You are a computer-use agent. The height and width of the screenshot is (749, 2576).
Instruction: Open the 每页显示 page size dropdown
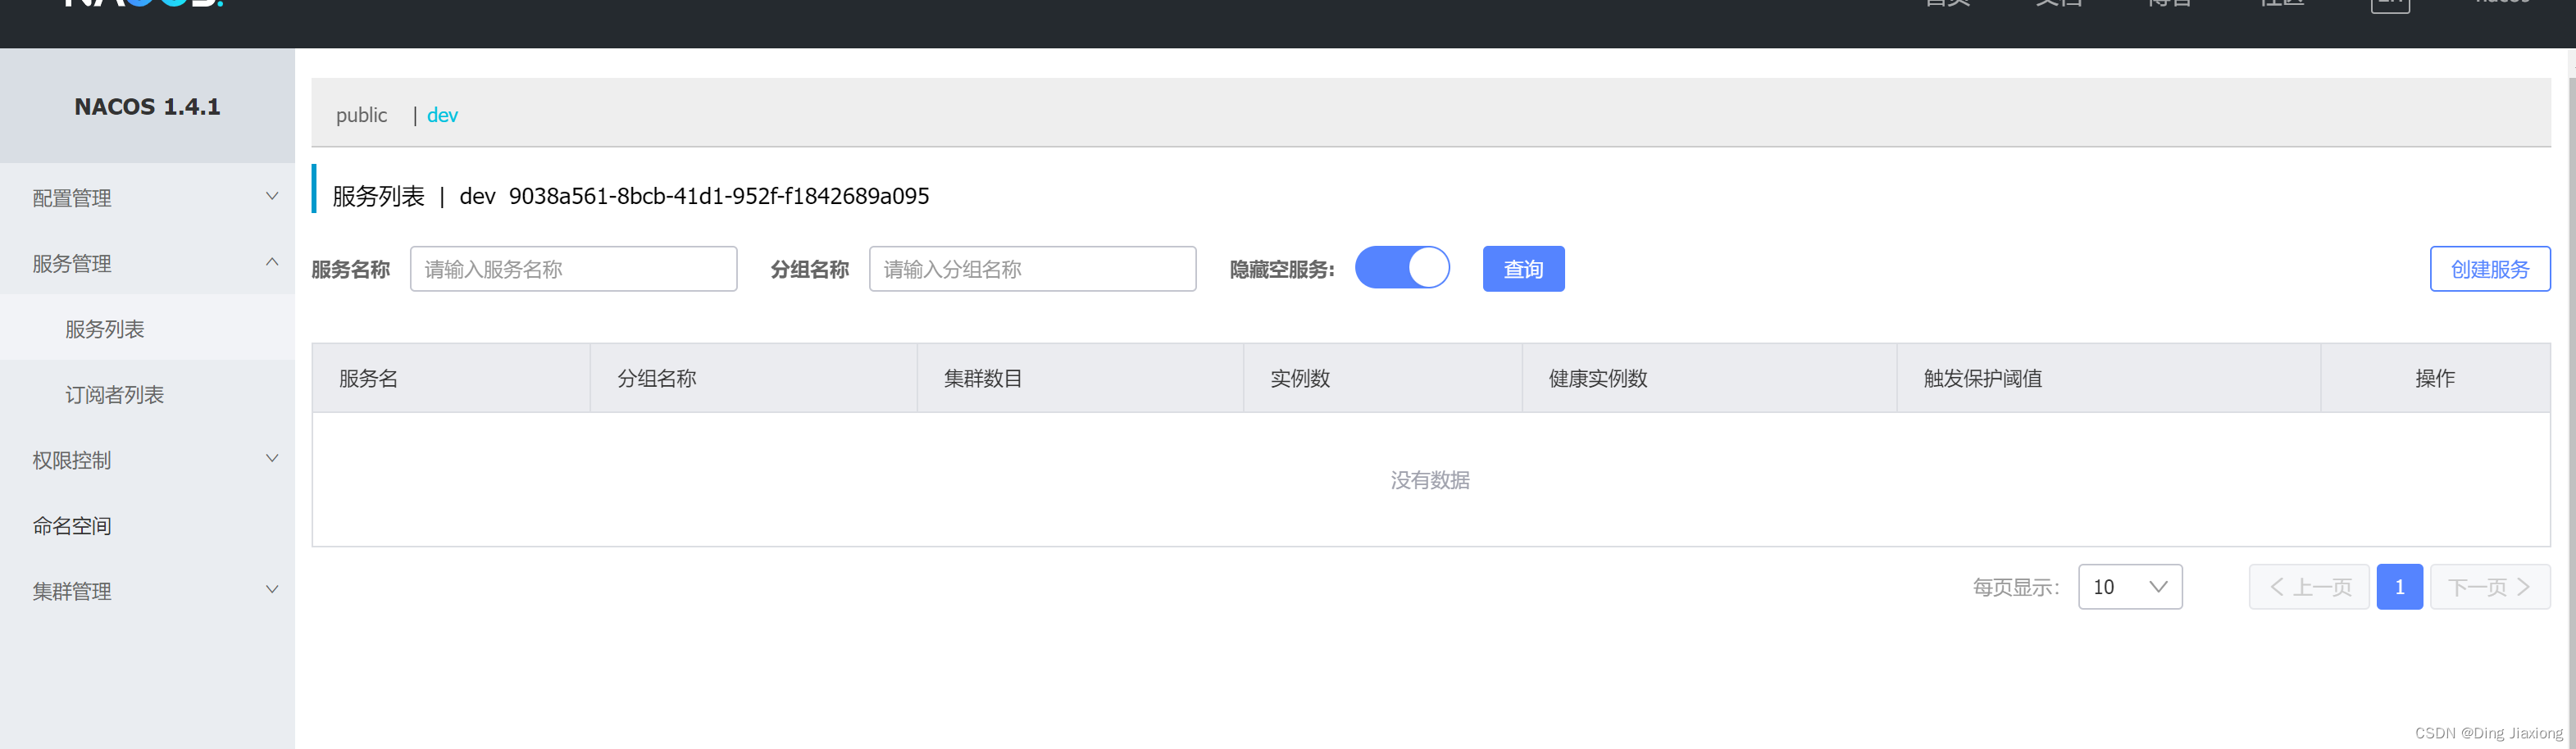(x=2129, y=587)
